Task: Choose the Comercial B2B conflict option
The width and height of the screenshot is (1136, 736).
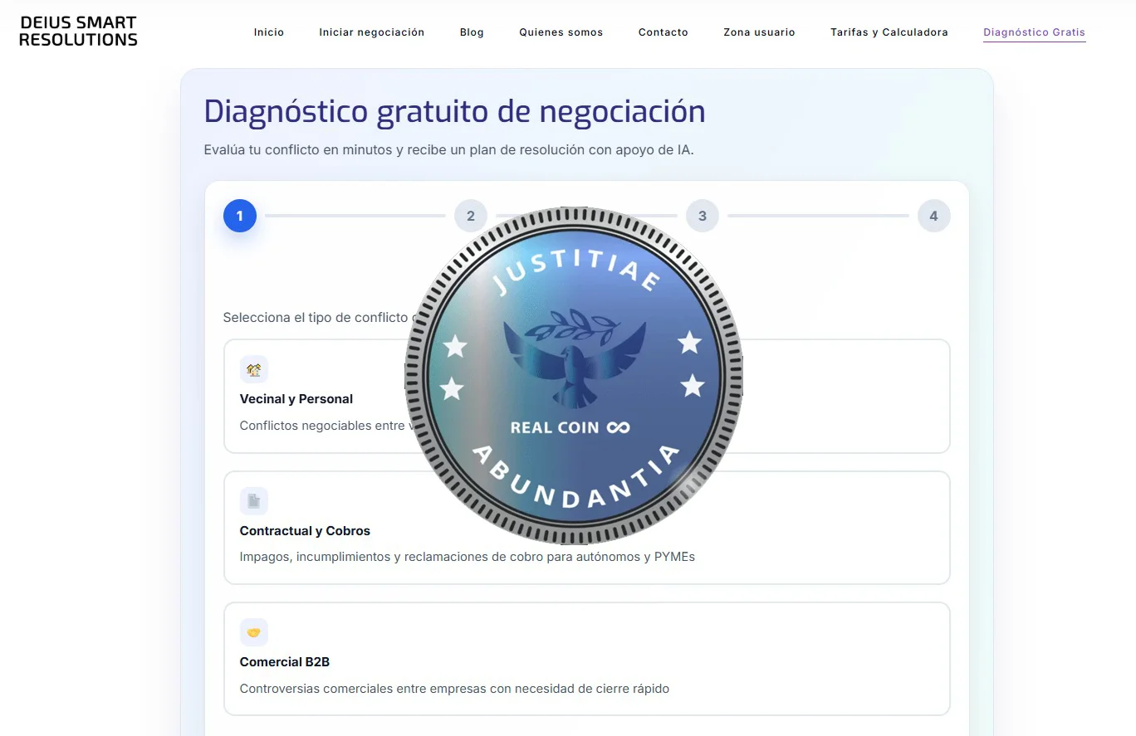Action: 586,659
